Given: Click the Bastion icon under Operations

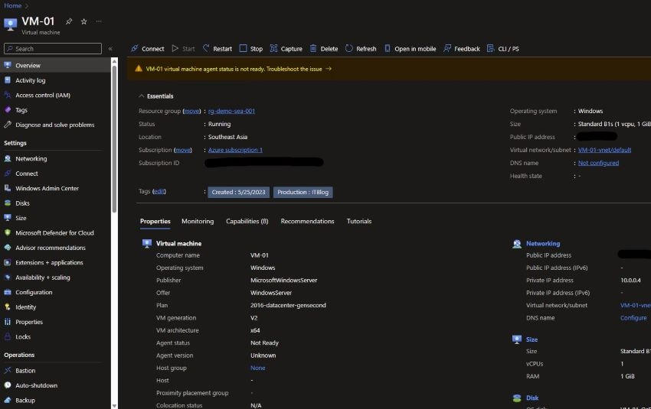Looking at the screenshot, I should click(x=8, y=371).
